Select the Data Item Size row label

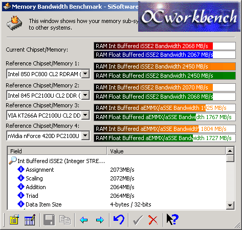(x=43, y=204)
